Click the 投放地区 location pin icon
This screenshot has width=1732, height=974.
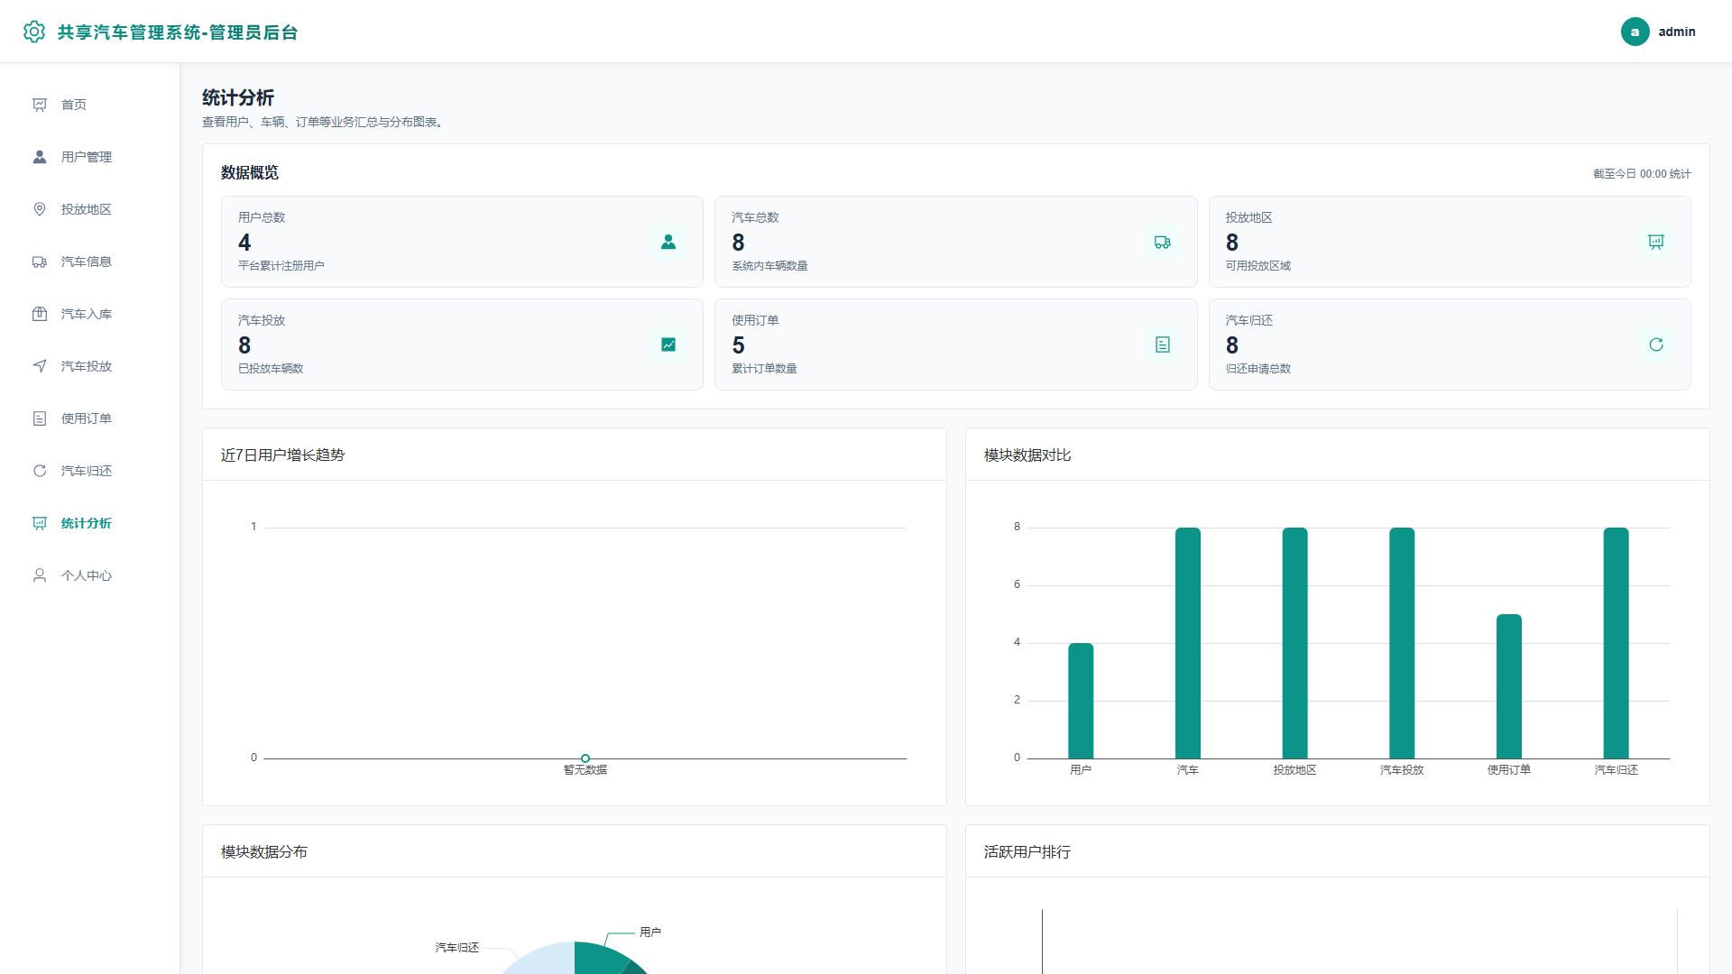(x=40, y=209)
